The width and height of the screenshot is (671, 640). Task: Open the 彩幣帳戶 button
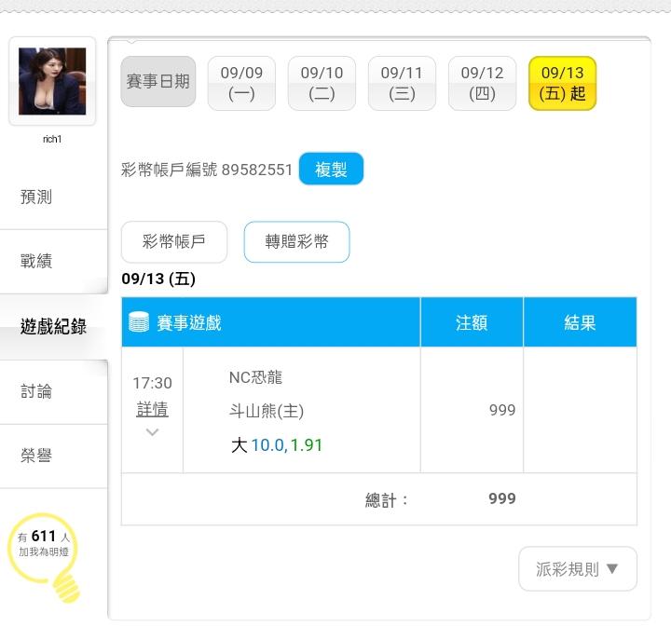174,241
